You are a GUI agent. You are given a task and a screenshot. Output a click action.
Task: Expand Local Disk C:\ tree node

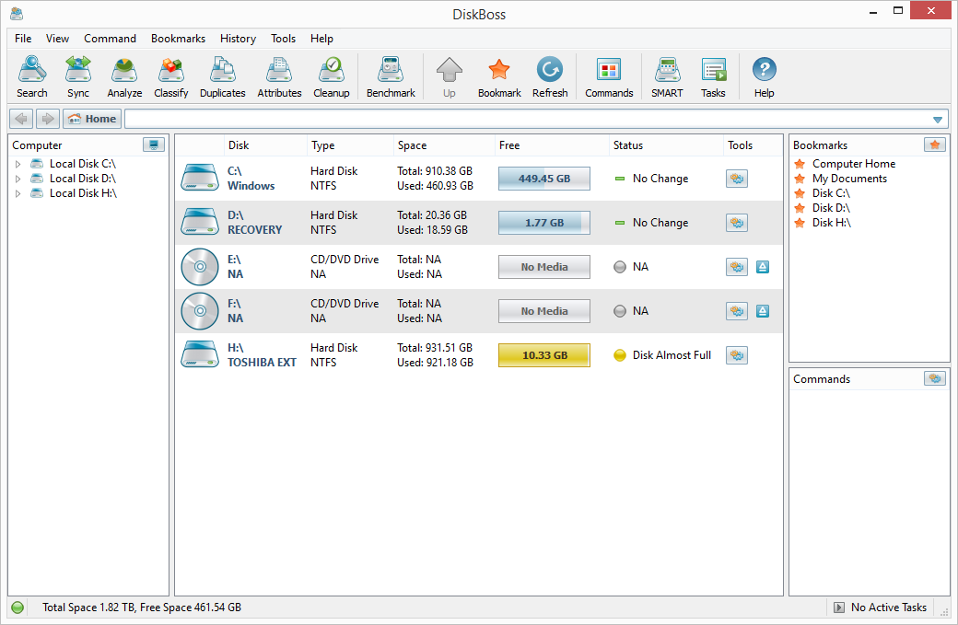click(18, 164)
